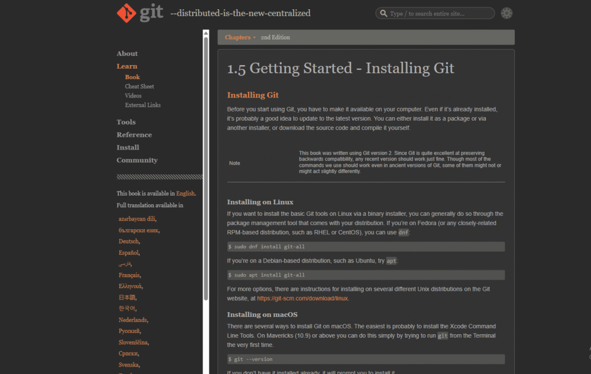Expand the Chapters dropdown
The image size is (591, 374).
pos(240,38)
